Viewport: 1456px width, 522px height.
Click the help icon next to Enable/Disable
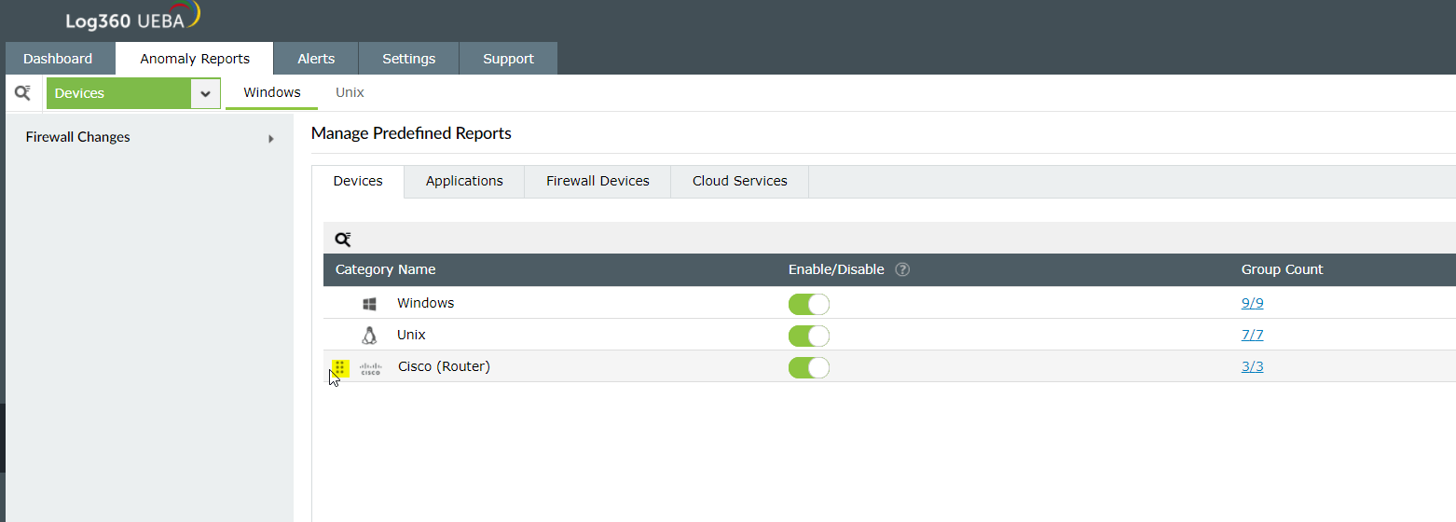[x=902, y=269]
